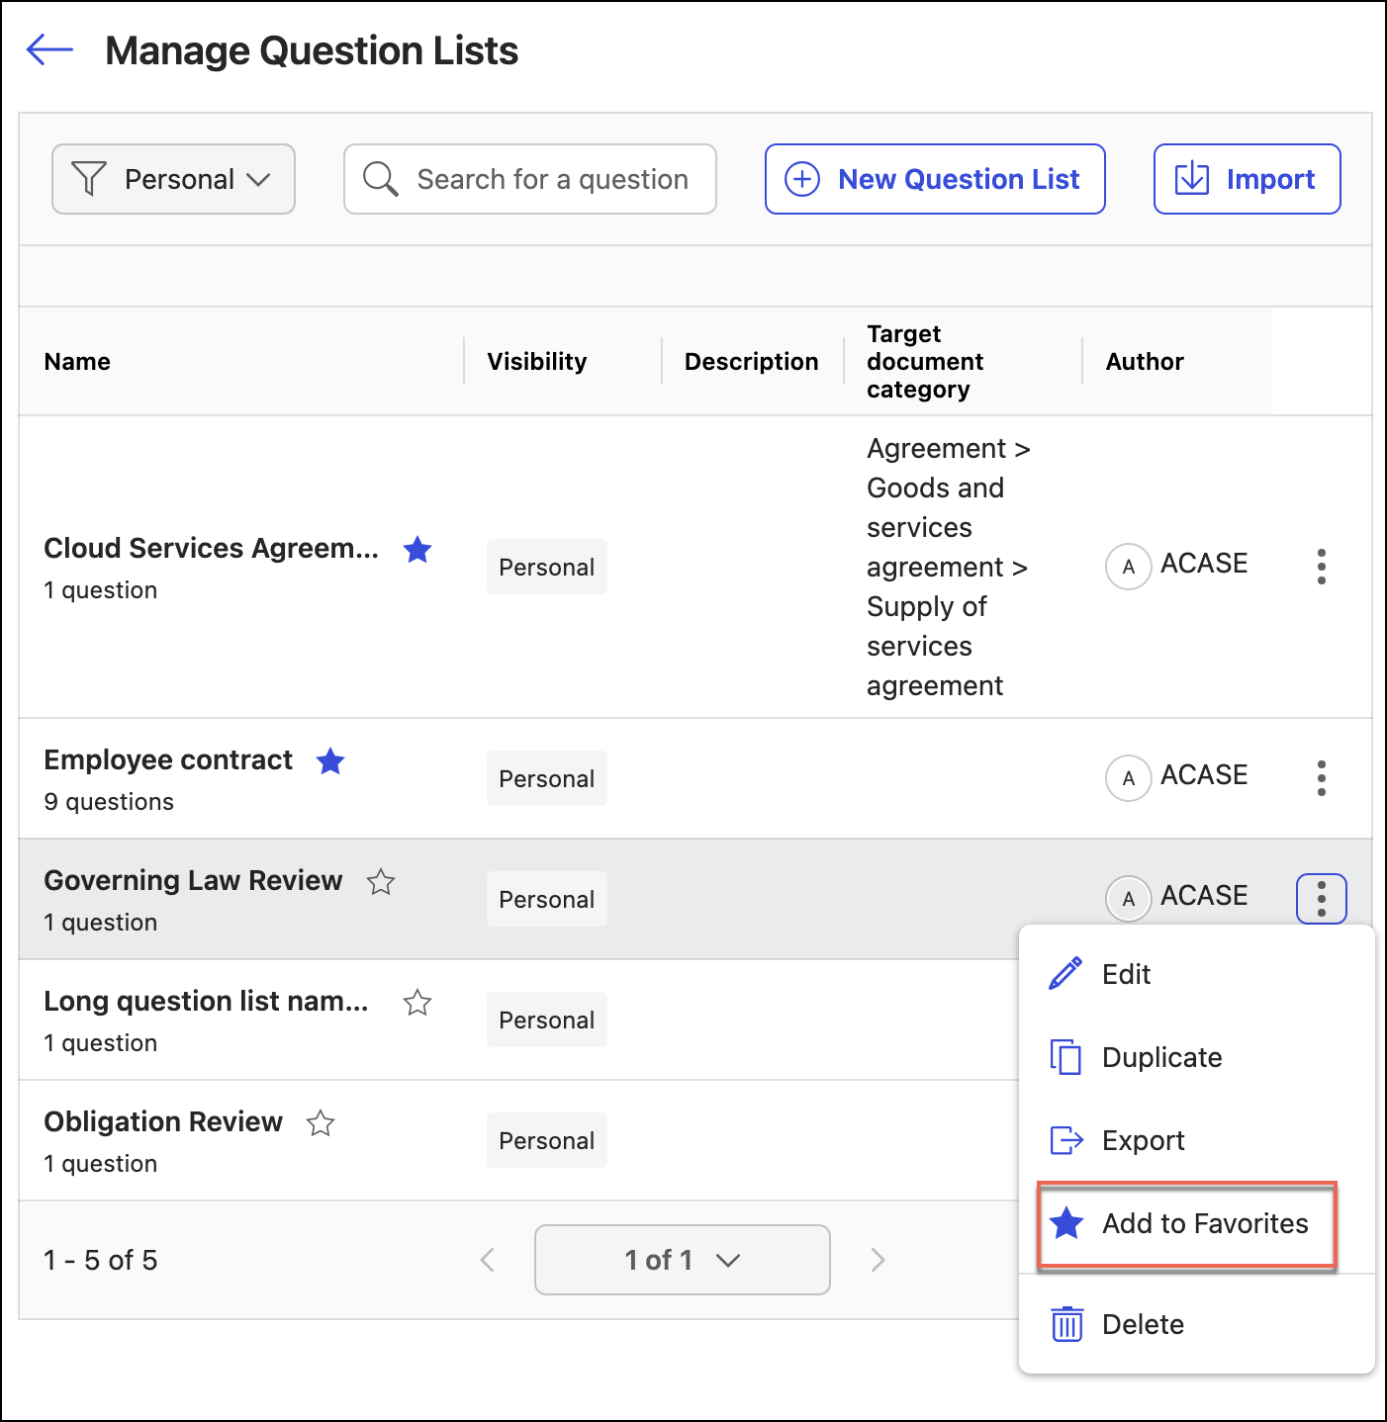Open the Personal filter dropdown
Viewport: 1387px width, 1422px height.
click(173, 179)
